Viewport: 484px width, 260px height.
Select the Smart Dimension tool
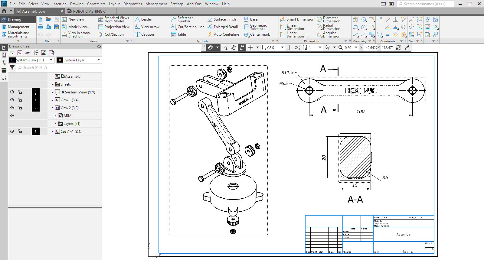[297, 19]
